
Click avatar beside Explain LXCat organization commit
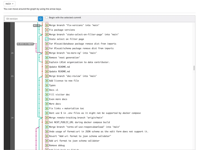point(47,62)
